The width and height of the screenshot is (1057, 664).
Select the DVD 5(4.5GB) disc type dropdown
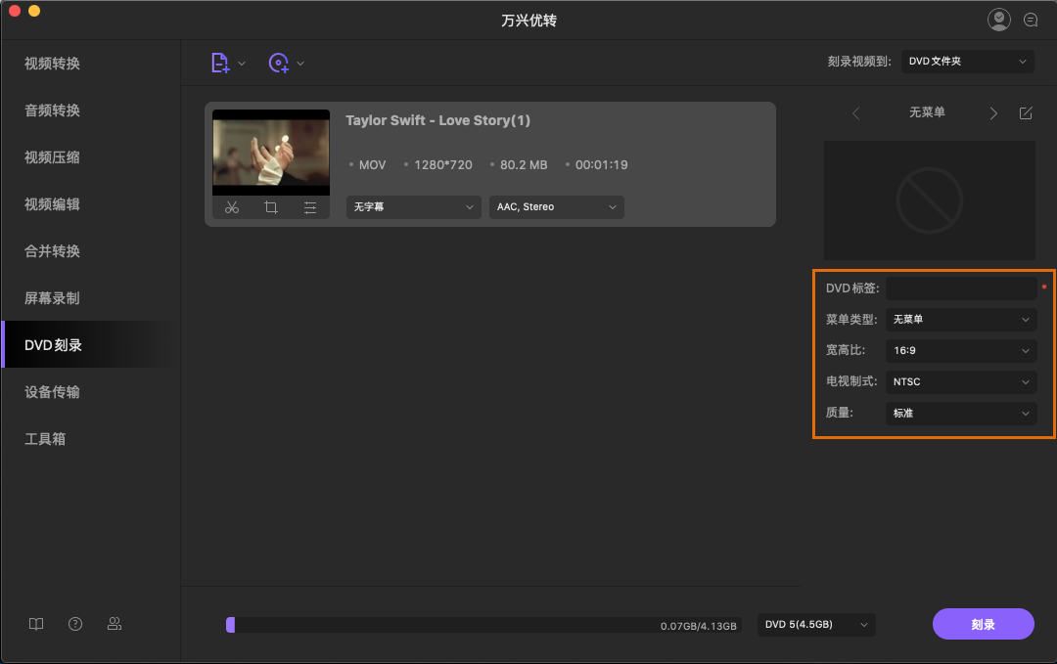816,624
